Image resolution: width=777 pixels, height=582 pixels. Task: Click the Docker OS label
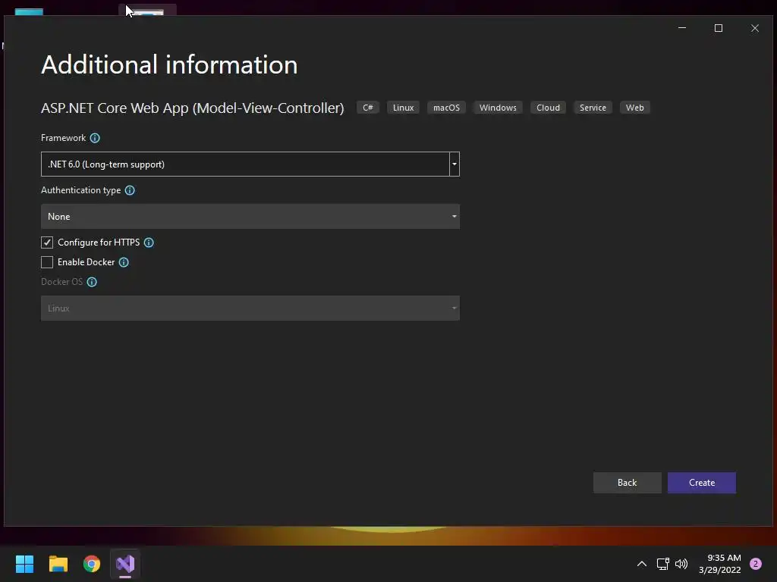pyautogui.click(x=62, y=282)
